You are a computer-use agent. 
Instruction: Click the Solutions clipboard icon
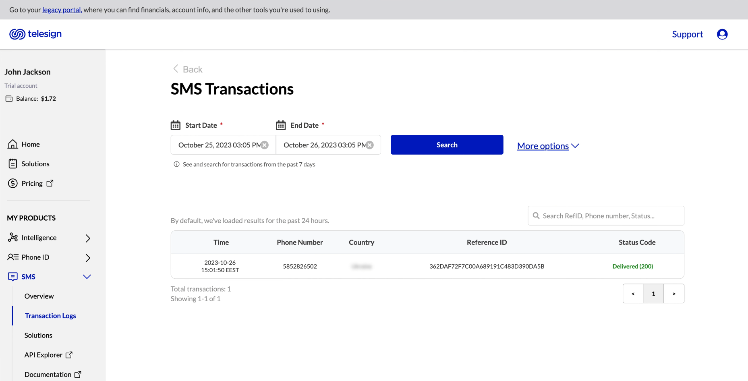[x=12, y=164]
